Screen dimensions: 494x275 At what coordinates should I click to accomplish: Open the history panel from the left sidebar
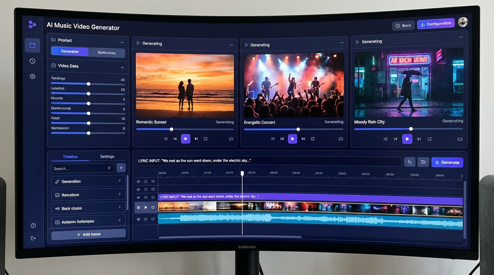[x=32, y=61]
